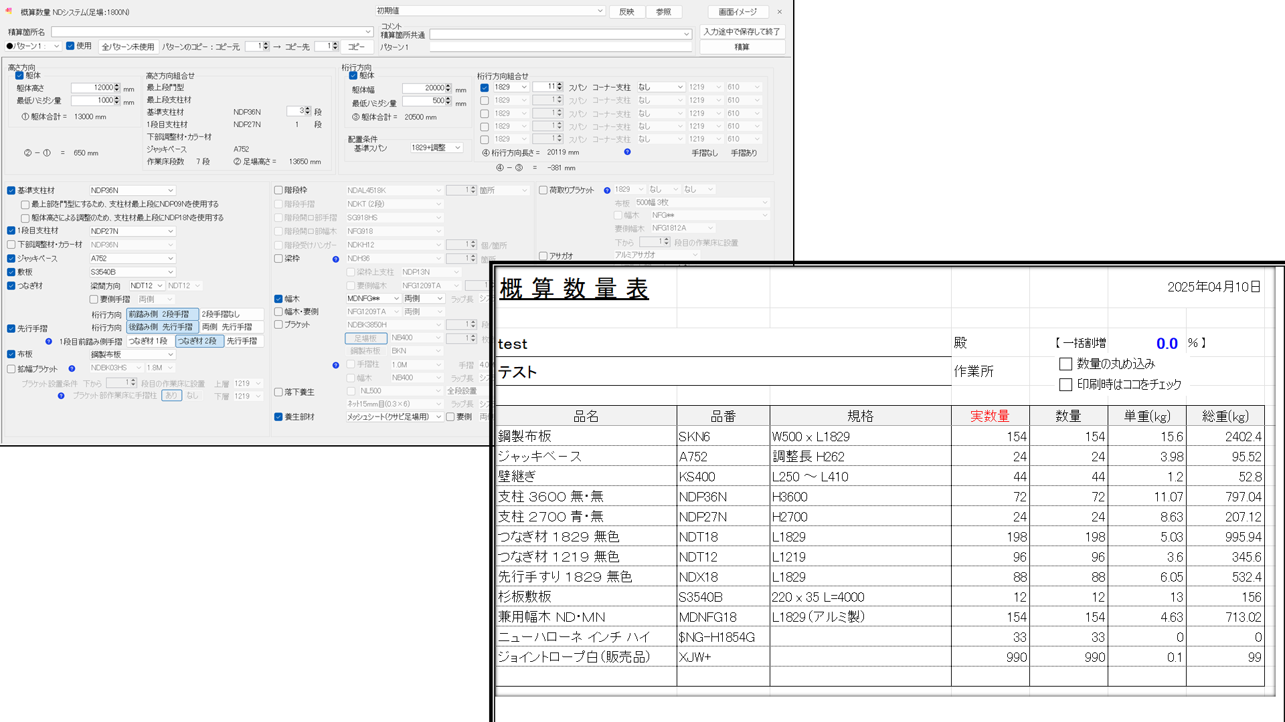
Task: Click help icon beside 梁枠
Action: pos(335,259)
